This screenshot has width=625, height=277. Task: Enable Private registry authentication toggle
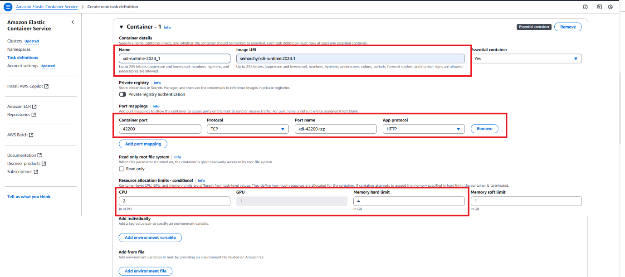pyautogui.click(x=122, y=94)
